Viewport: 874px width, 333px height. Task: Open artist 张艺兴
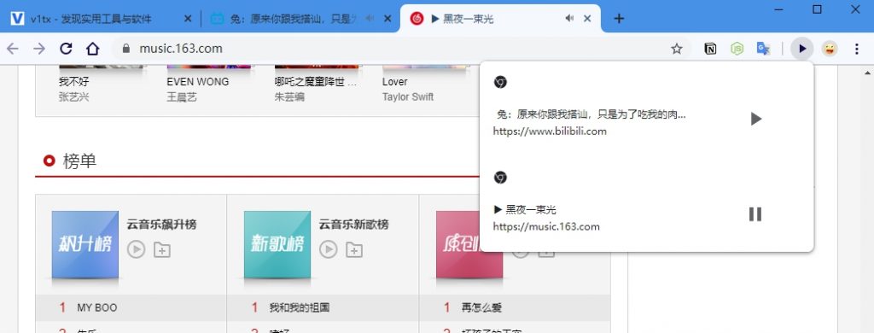click(x=73, y=97)
